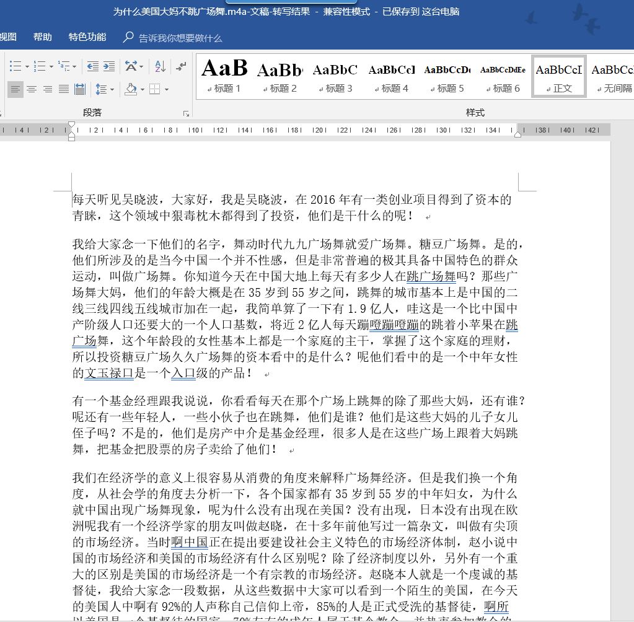Select the bullets list icon
Screen dimensions: 634x622
(17, 66)
